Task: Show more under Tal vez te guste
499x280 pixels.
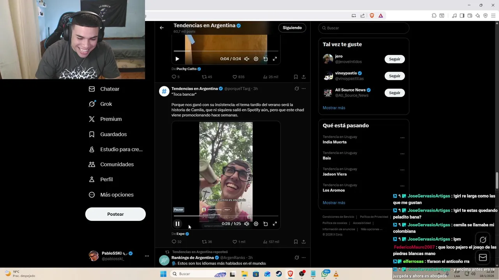Action: tap(334, 108)
